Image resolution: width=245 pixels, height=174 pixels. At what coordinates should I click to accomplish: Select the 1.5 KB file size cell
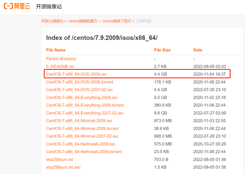(x=160, y=167)
